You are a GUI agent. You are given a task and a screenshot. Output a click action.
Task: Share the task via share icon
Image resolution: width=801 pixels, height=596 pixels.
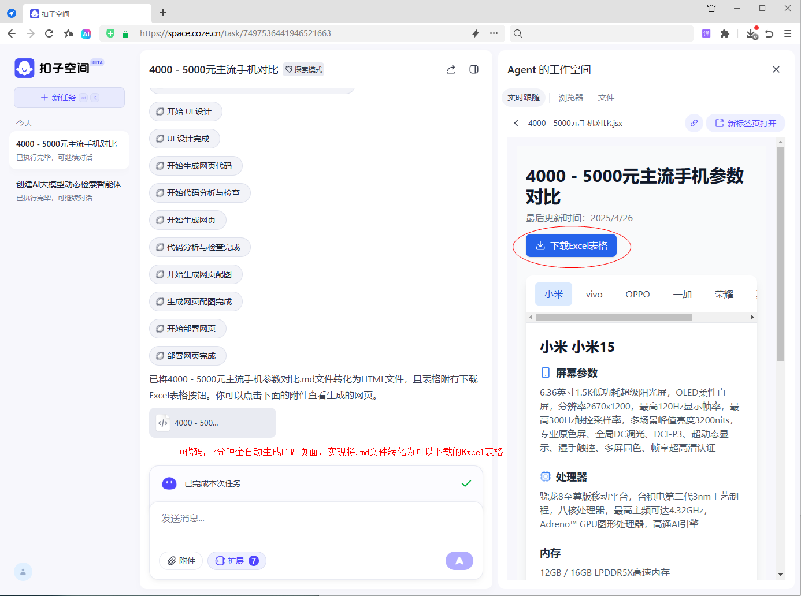[x=451, y=69]
